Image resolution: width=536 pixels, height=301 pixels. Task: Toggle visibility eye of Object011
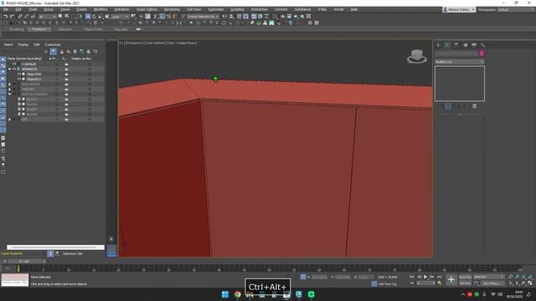[x=19, y=79]
